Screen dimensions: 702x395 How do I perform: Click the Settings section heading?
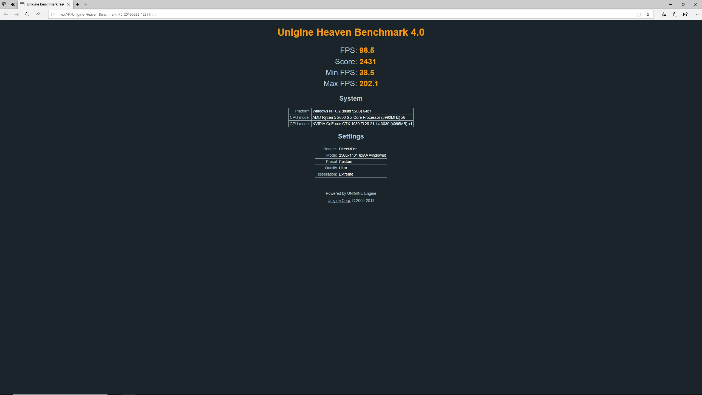[x=351, y=136]
